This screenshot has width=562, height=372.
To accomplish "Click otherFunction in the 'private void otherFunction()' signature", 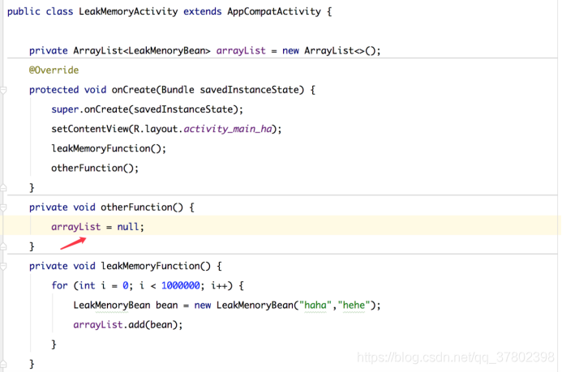I will coord(136,207).
